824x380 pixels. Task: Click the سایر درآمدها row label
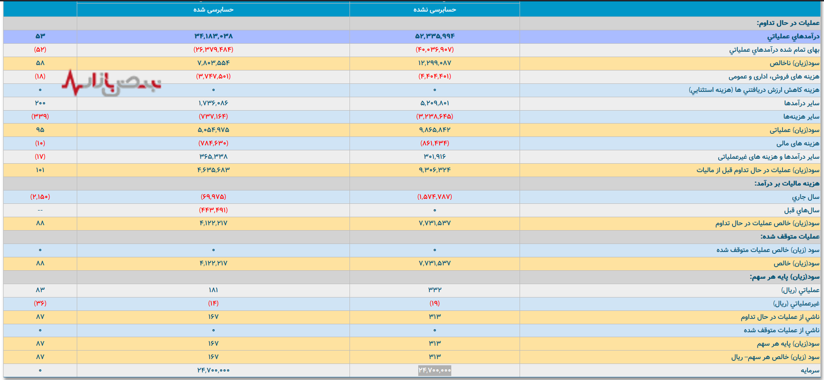point(801,103)
